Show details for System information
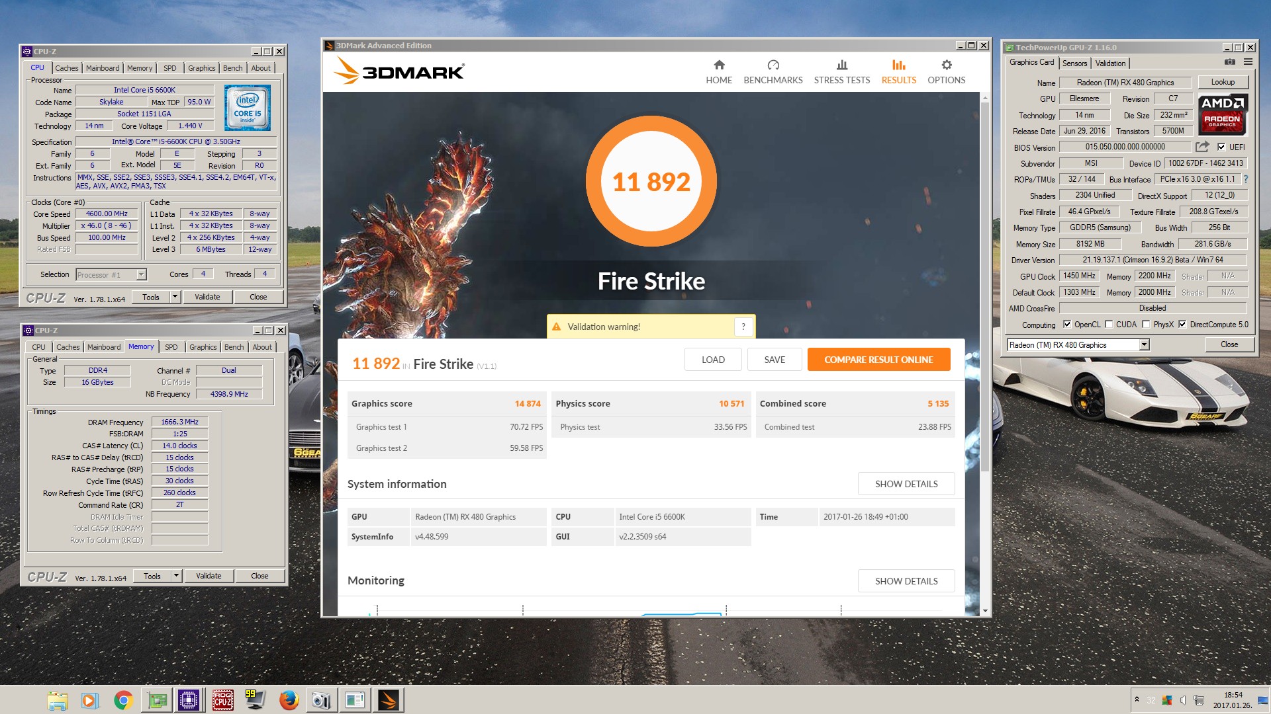 (906, 484)
